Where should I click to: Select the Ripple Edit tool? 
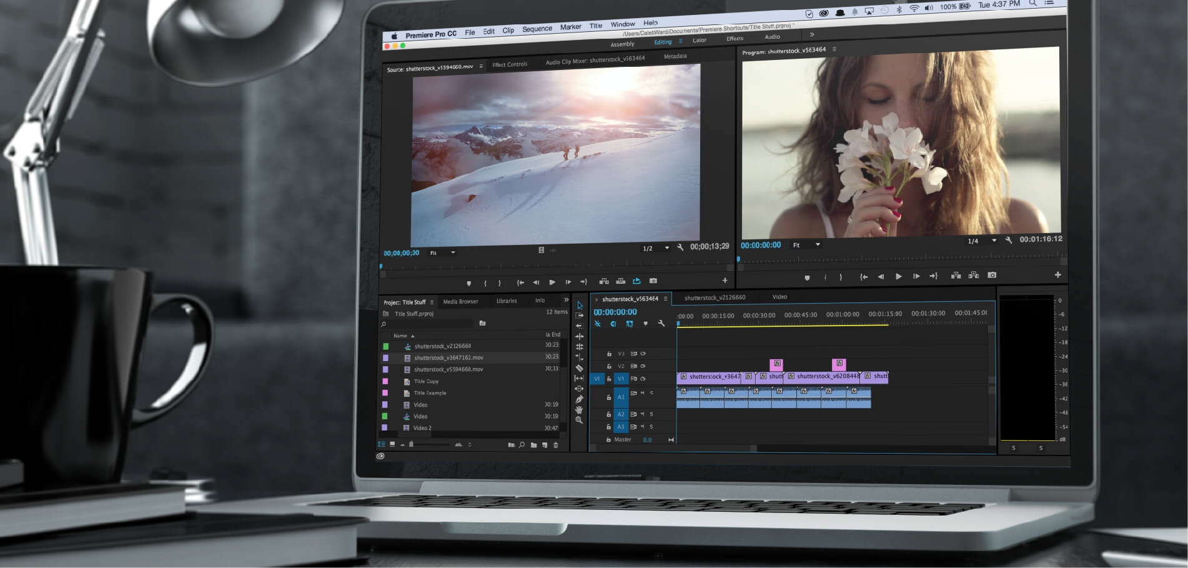click(x=580, y=326)
